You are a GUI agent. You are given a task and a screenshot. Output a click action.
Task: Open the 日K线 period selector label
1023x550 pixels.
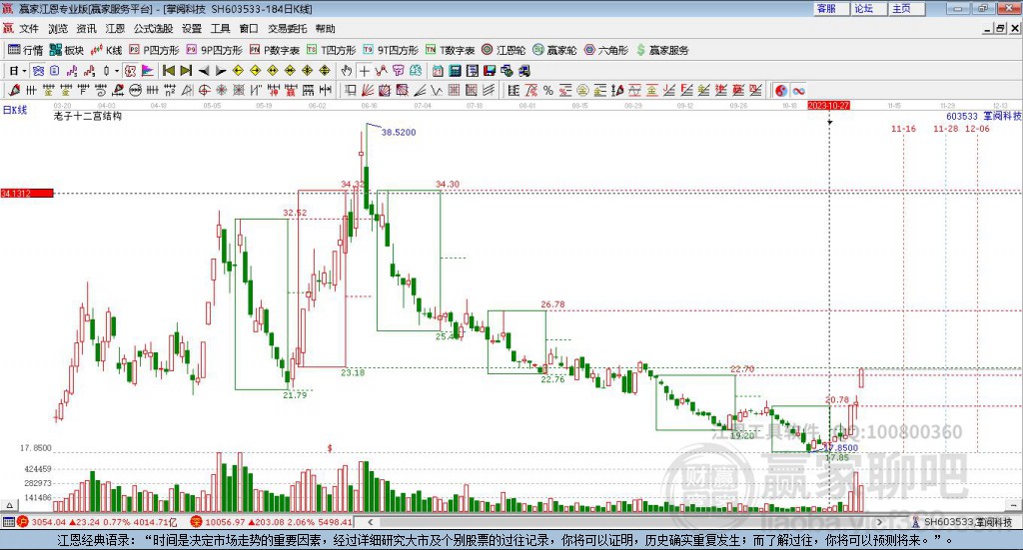(13, 109)
